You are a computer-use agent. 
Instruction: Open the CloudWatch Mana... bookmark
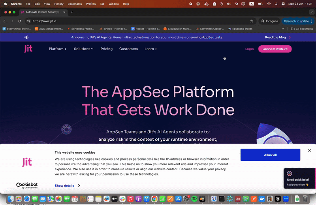point(177,29)
